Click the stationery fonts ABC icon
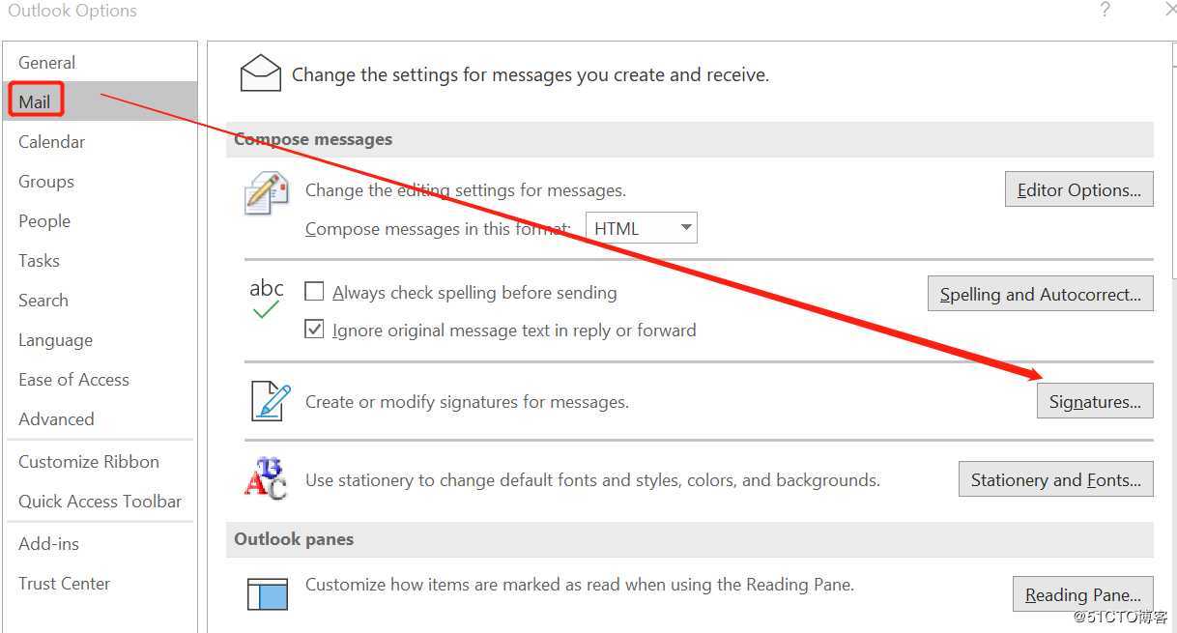Image resolution: width=1177 pixels, height=633 pixels. 266,479
